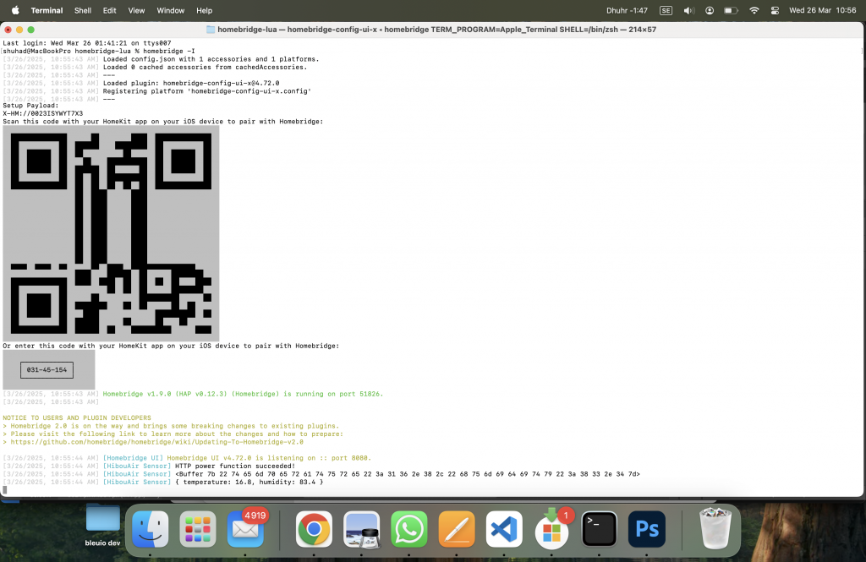
Task: Click the temperature 16.8 humidity 83.4 line
Action: tap(249, 482)
